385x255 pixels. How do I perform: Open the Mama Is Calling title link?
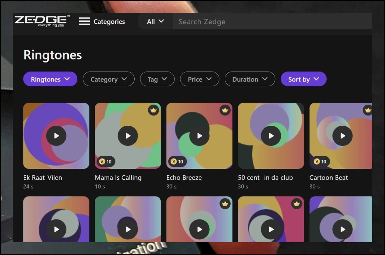[x=118, y=177]
